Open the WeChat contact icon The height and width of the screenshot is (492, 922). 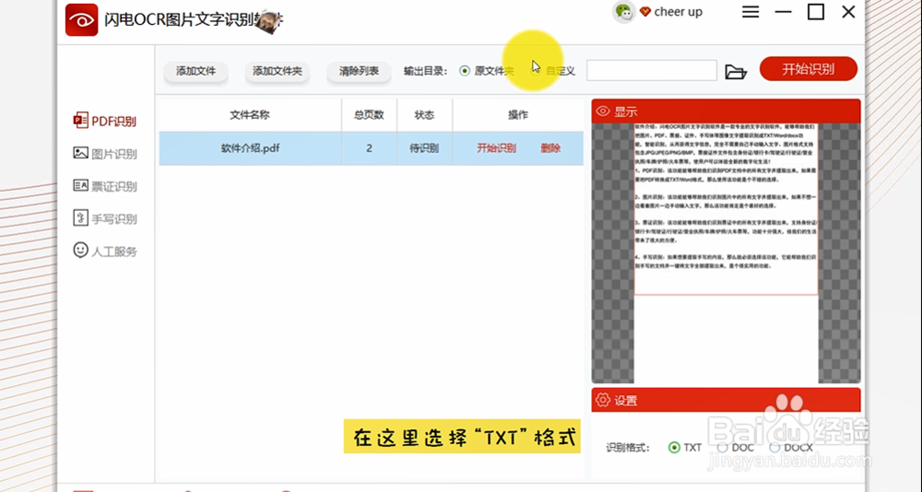(x=623, y=12)
